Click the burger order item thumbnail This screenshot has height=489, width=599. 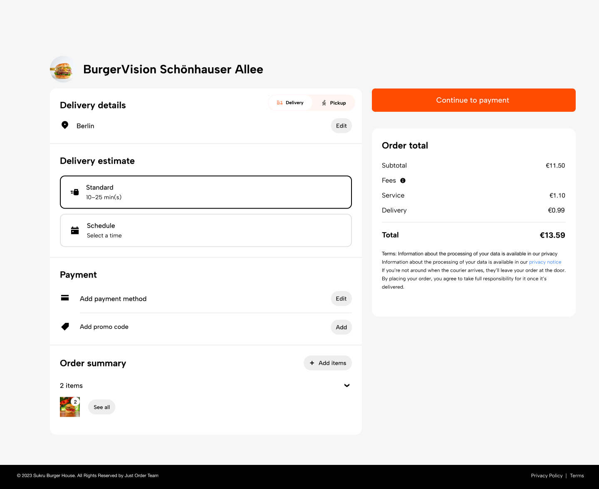click(70, 407)
